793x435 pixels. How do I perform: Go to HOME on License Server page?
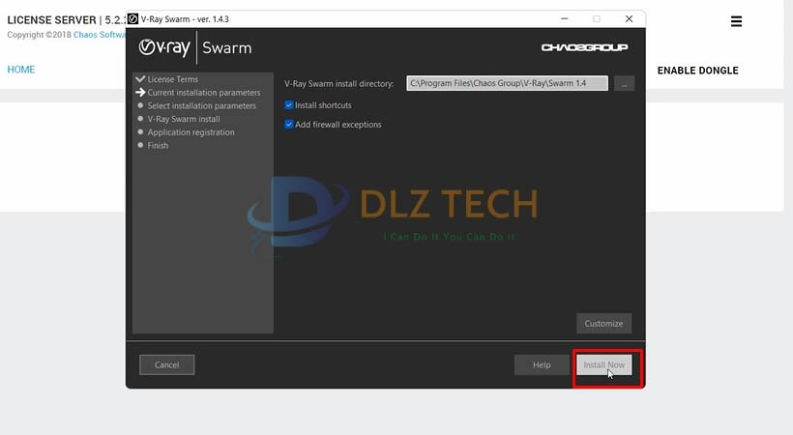click(21, 70)
